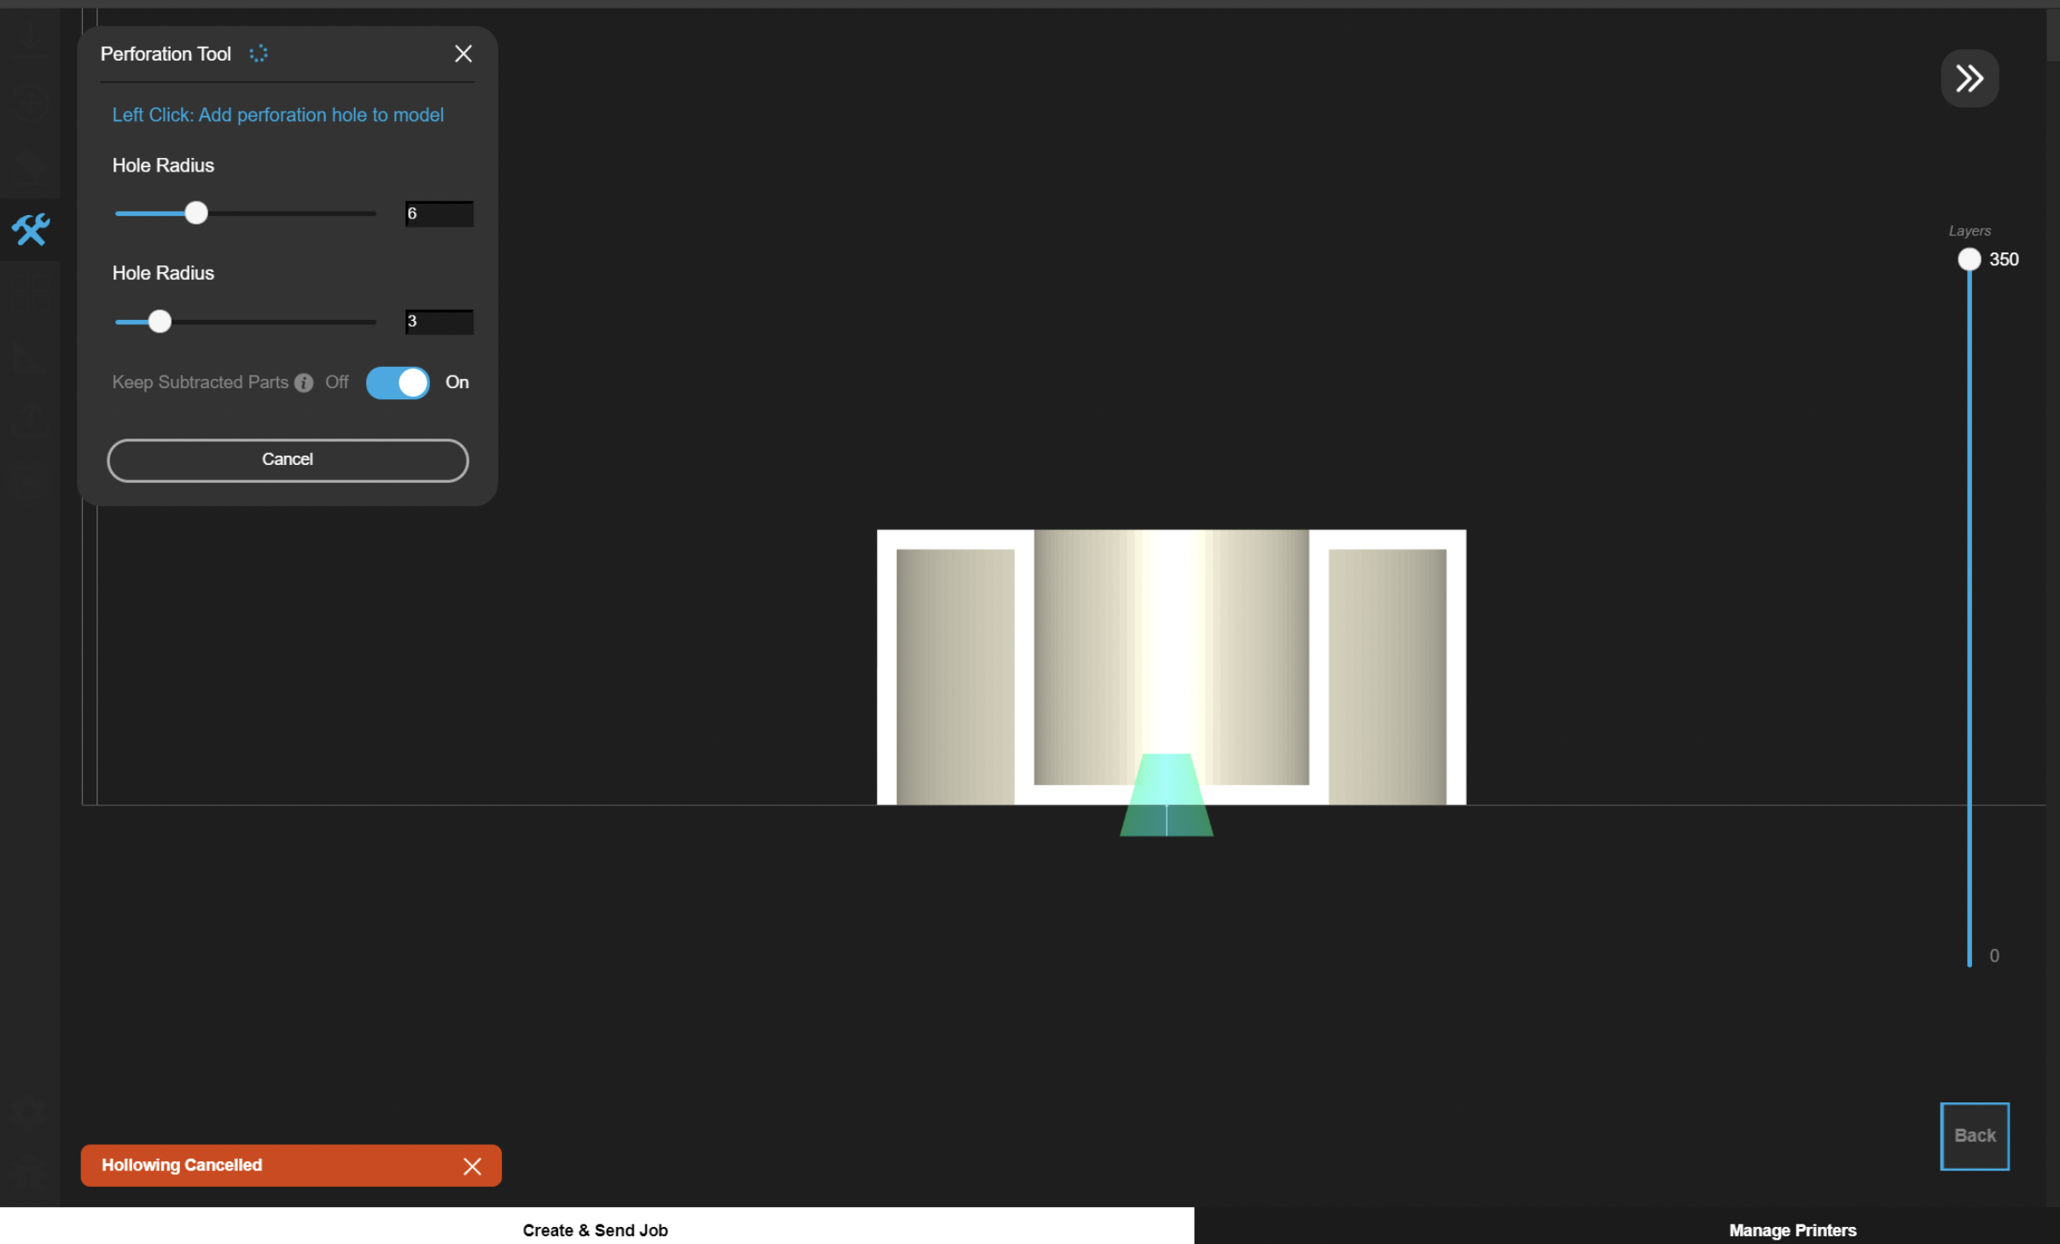Viewport: 2060px width, 1244px height.
Task: Click the 'Off' label beside the toggle
Action: [336, 382]
